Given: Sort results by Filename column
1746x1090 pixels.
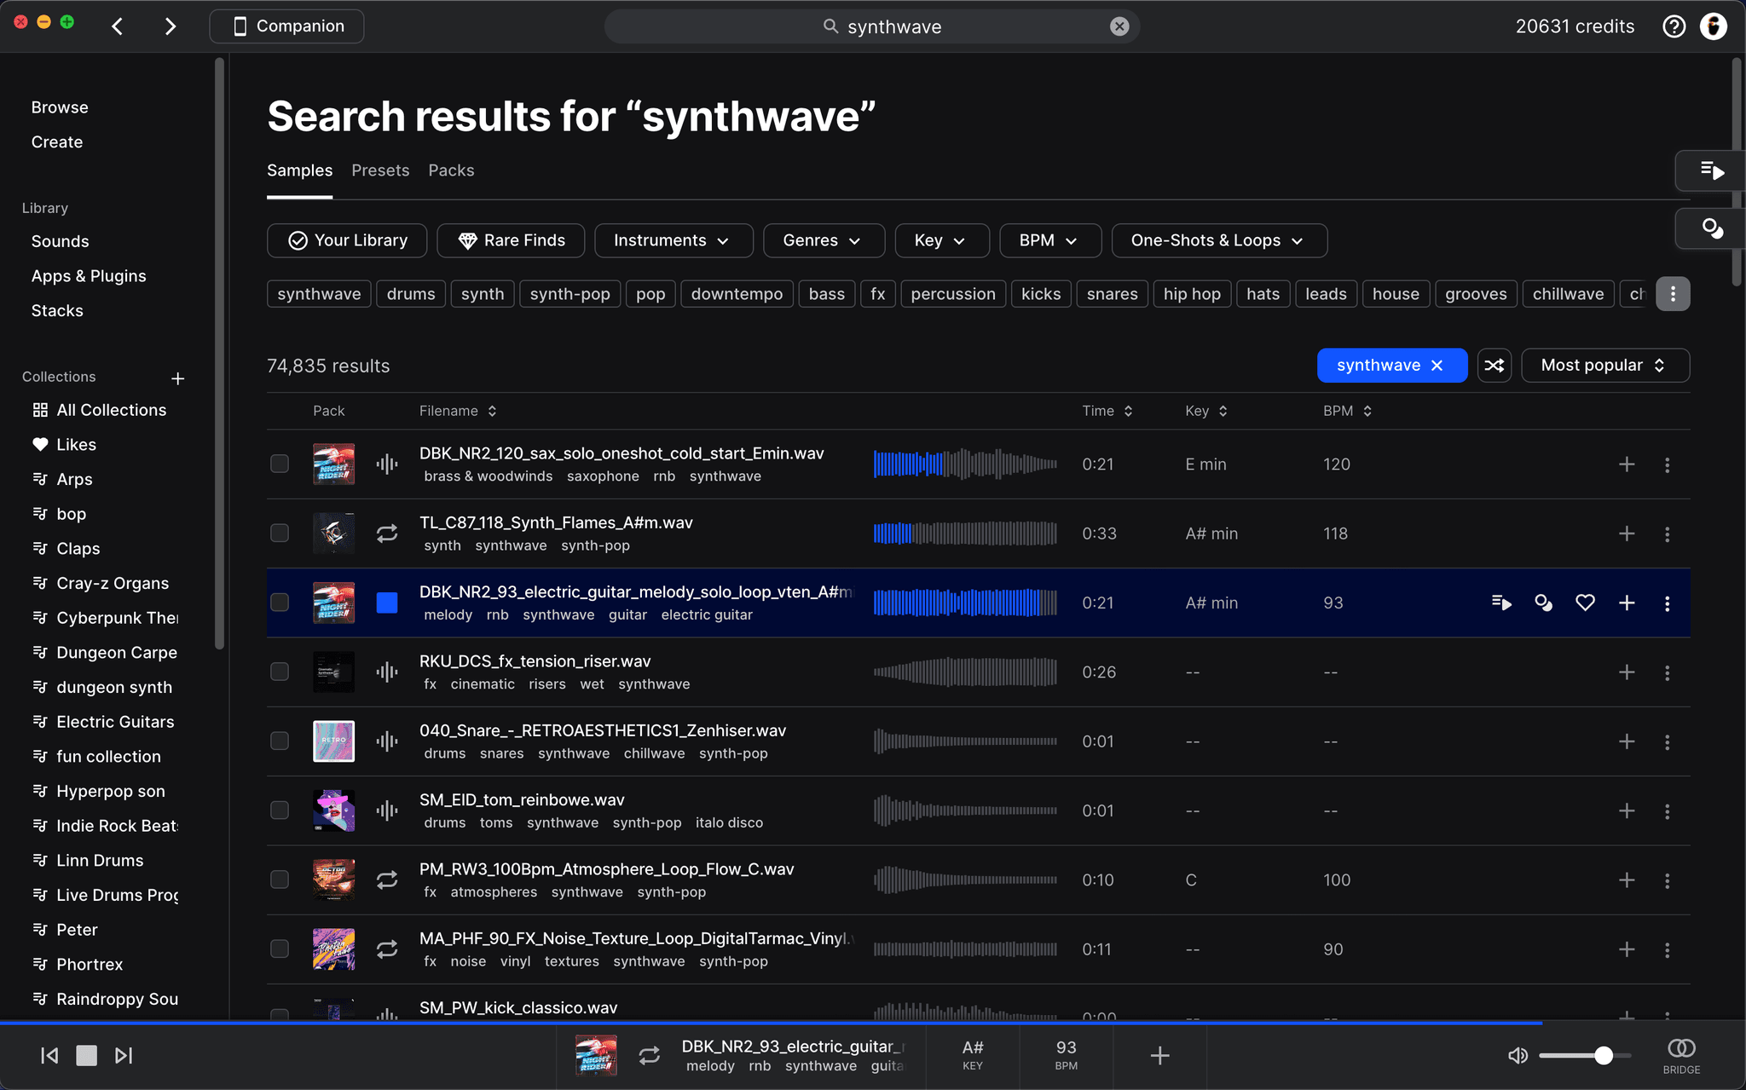Looking at the screenshot, I should click(458, 411).
